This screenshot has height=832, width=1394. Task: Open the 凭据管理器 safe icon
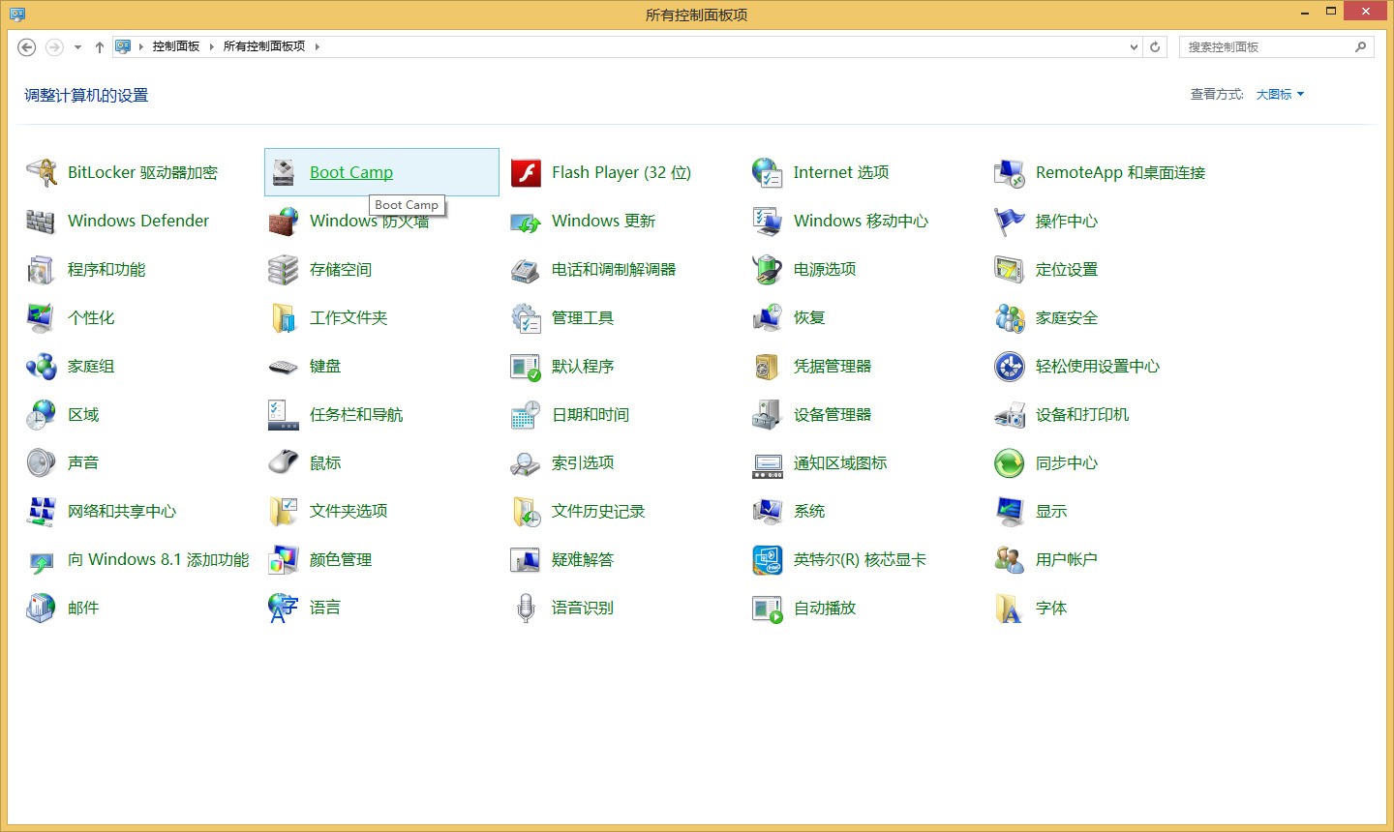tap(768, 366)
